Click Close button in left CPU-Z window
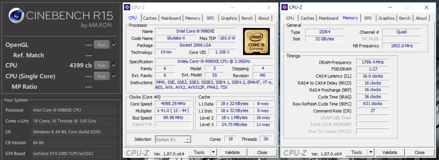The height and width of the screenshot is (160, 439). pyautogui.click(x=262, y=152)
